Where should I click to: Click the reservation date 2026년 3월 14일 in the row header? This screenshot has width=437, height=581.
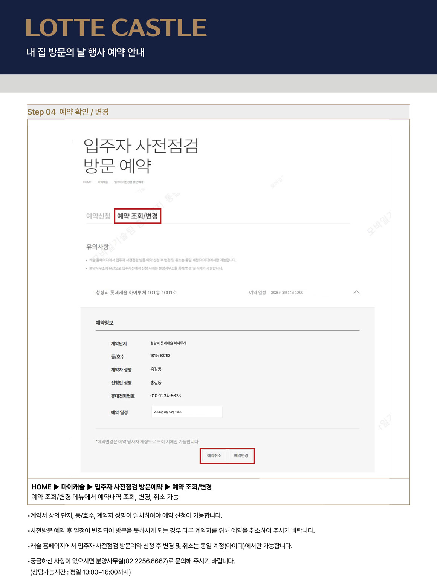[x=287, y=293]
